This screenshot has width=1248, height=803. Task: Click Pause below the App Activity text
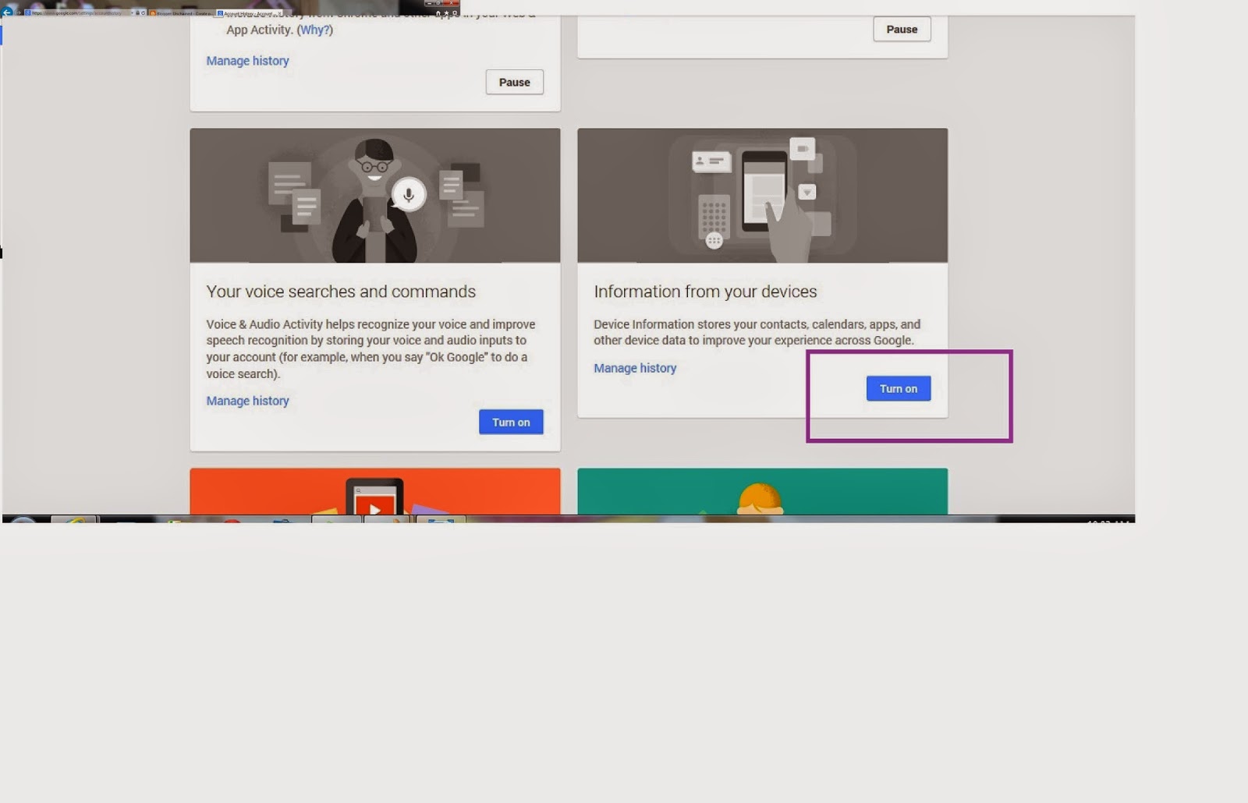514,82
